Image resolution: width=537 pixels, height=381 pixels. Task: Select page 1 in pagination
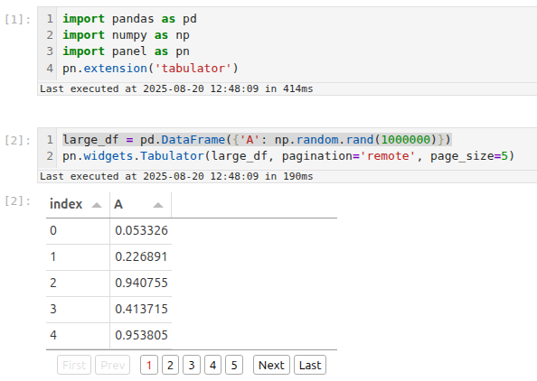149,365
